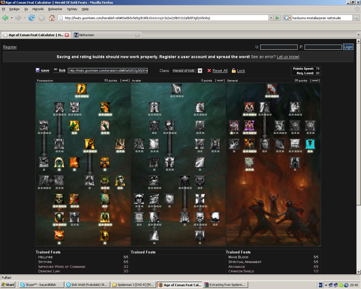The image size is (361, 289).
Task: Click the green Go arrow beside the address bar
Action: (277, 18)
